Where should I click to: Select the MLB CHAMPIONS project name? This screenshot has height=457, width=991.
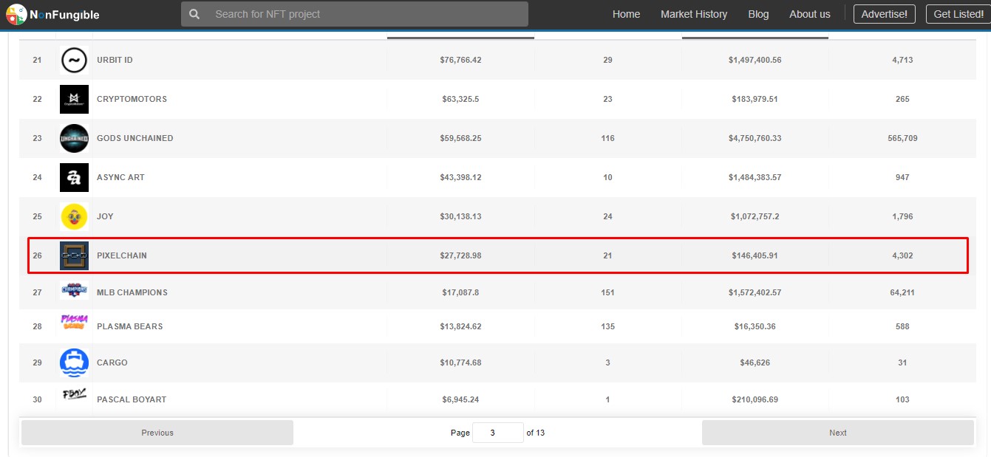(132, 292)
